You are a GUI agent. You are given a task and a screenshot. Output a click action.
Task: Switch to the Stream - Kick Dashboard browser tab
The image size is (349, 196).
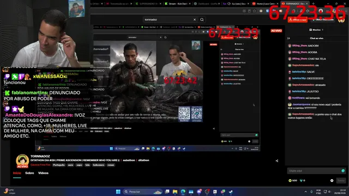click(x=178, y=4)
